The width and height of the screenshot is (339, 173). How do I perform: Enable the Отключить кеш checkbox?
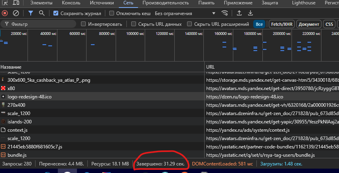click(x=112, y=13)
